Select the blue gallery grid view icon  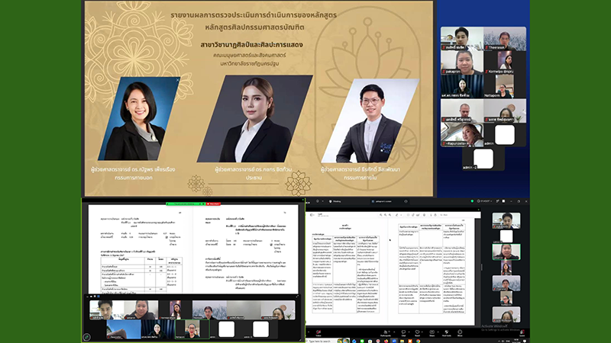point(99,297)
